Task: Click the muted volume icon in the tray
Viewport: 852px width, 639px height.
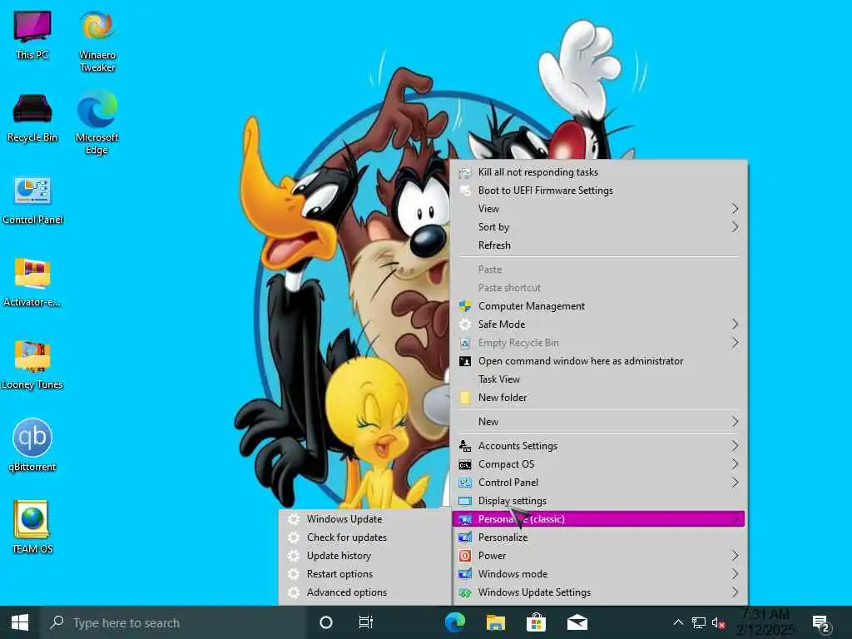Action: point(718,622)
